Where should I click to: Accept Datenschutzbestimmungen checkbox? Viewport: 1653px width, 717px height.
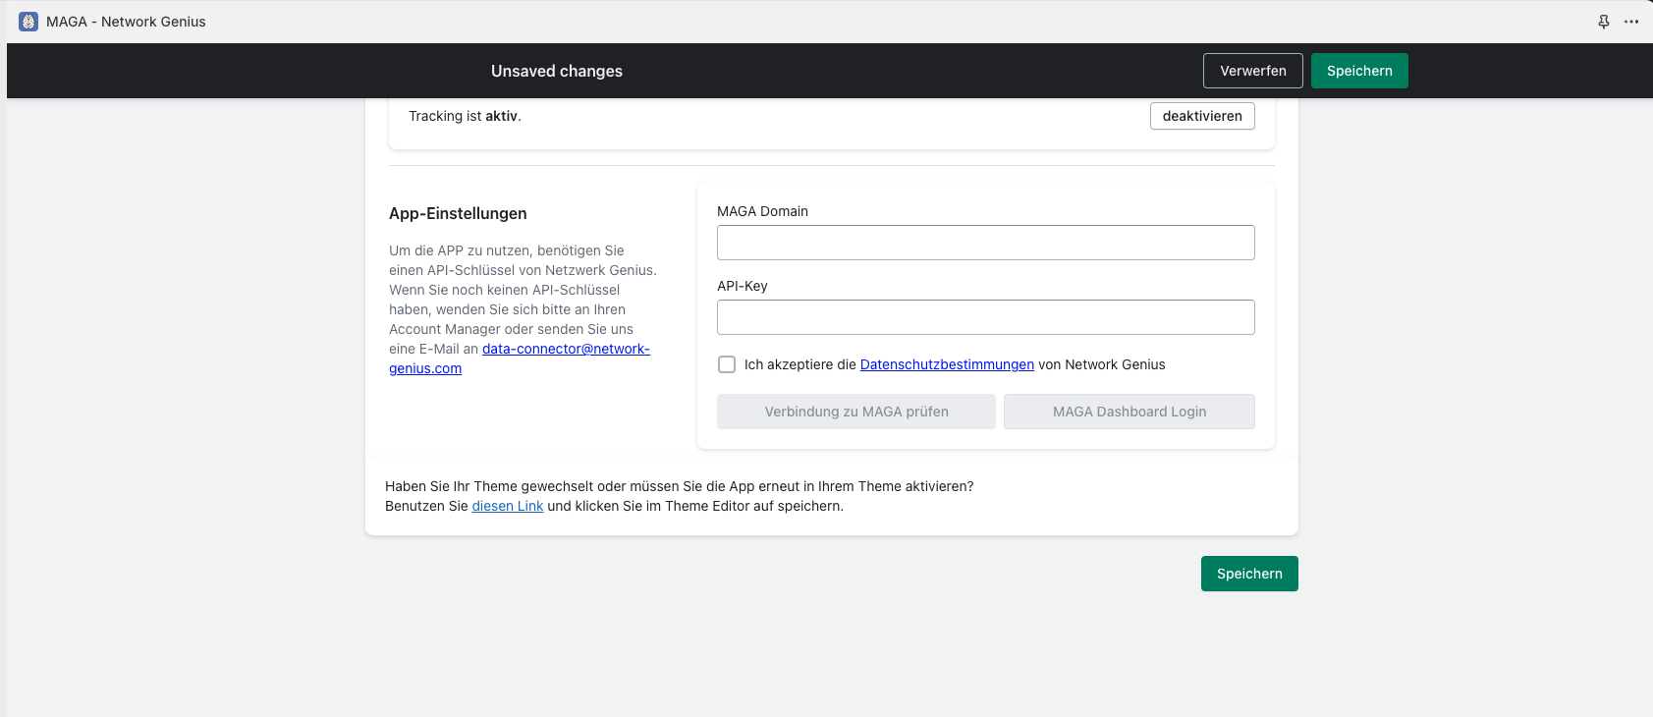coord(727,364)
